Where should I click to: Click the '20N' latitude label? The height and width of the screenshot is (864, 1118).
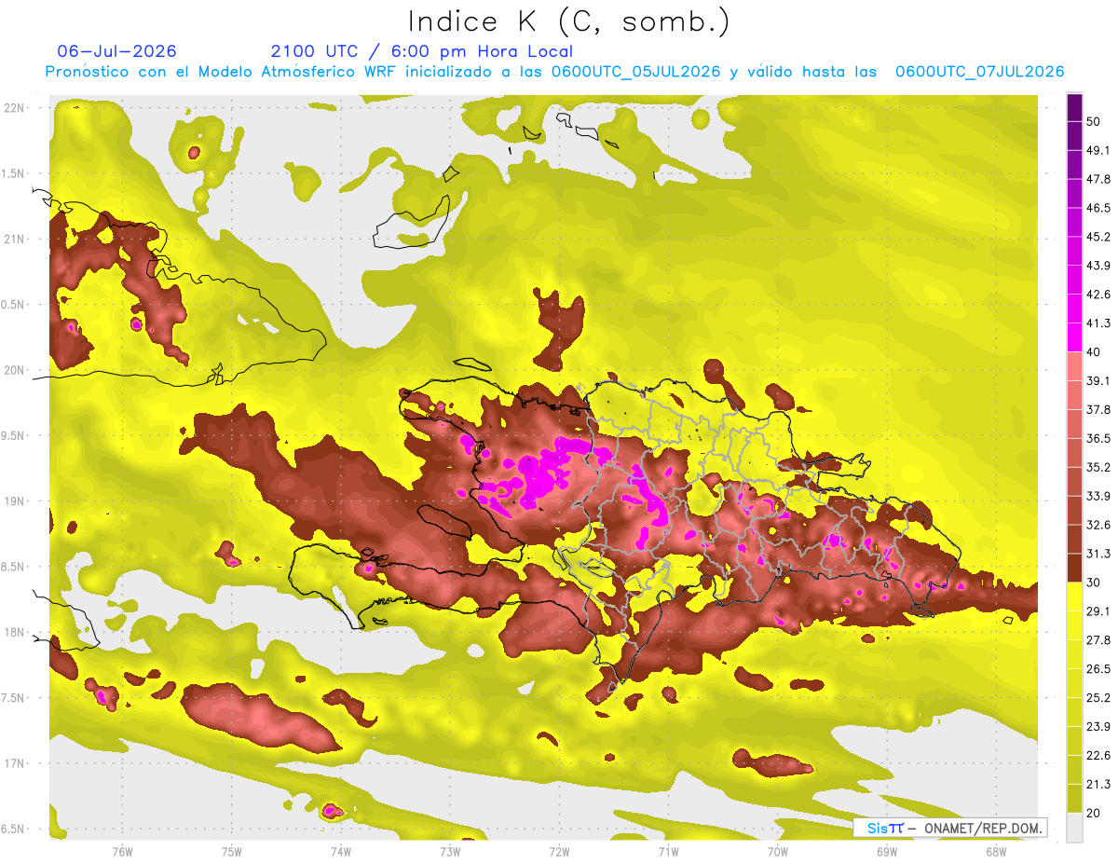coord(14,370)
